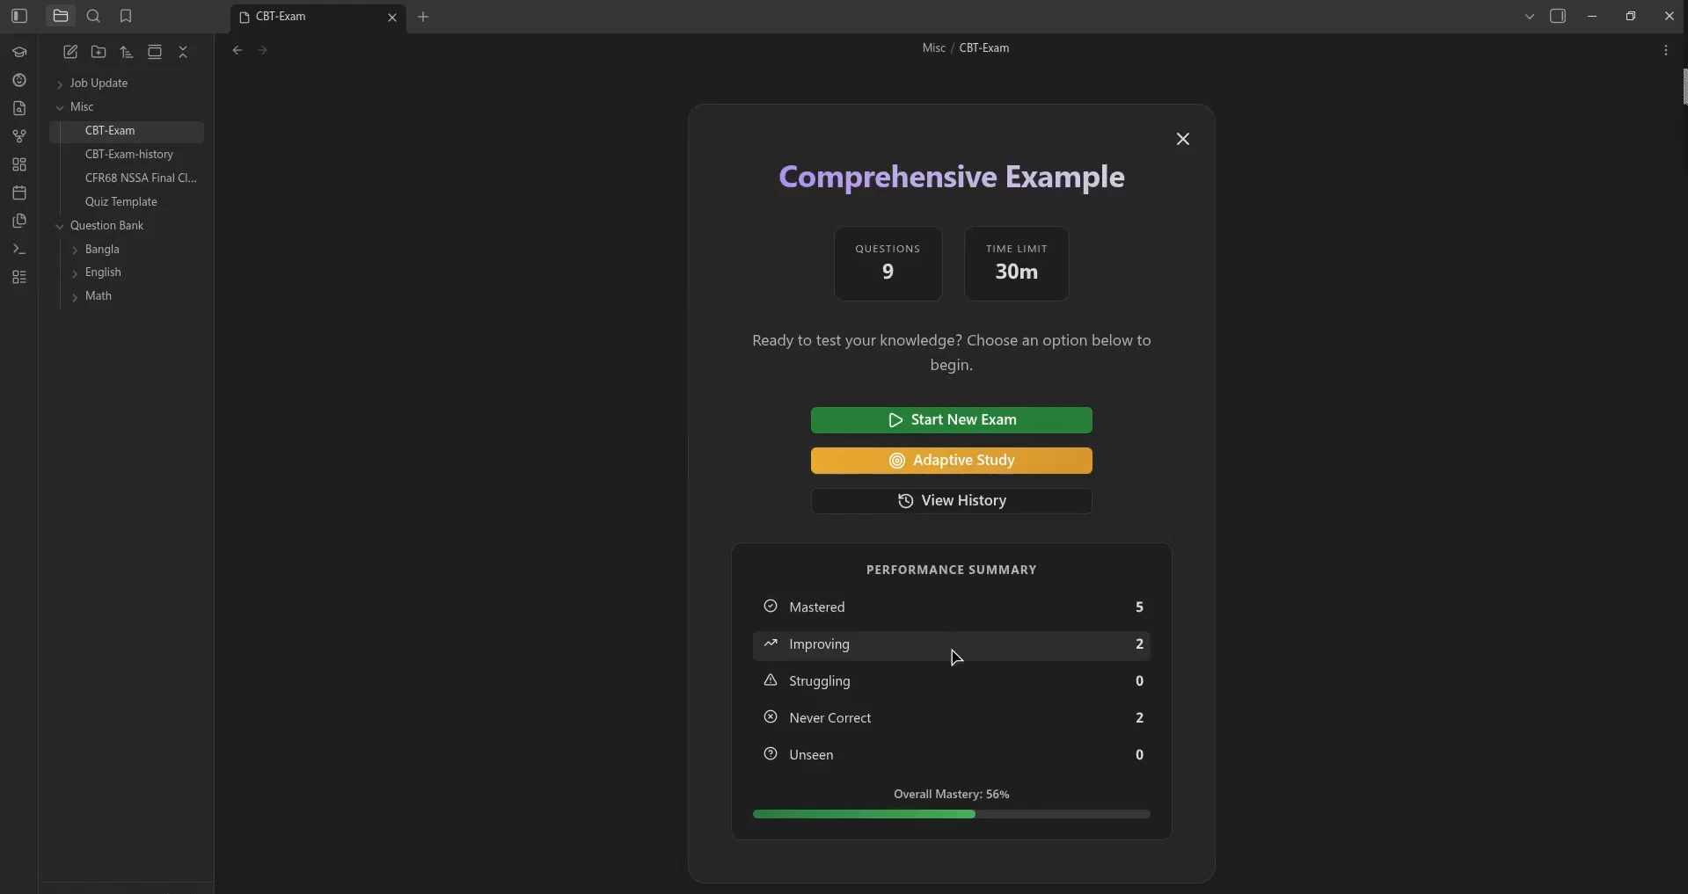Click the smiley face ribbon icon
Viewport: 1688px width, 894px height.
tap(19, 80)
